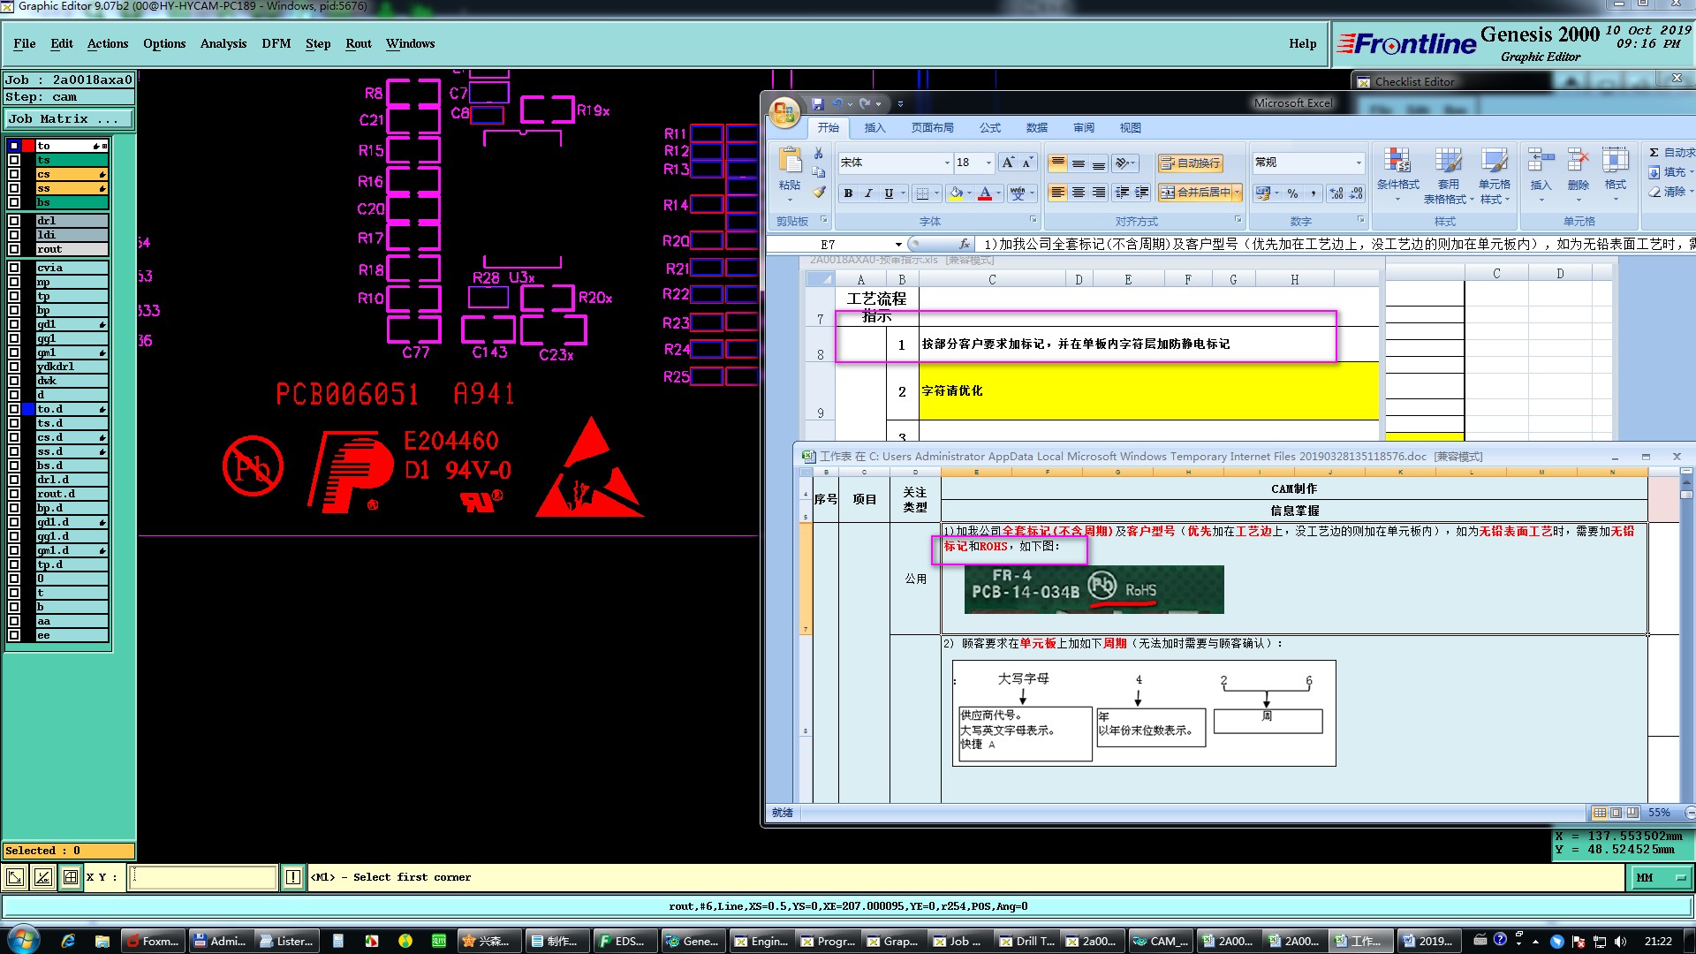This screenshot has height=954, width=1696.
Task: Open the font name dropdown showing 宋体
Action: pos(947,163)
